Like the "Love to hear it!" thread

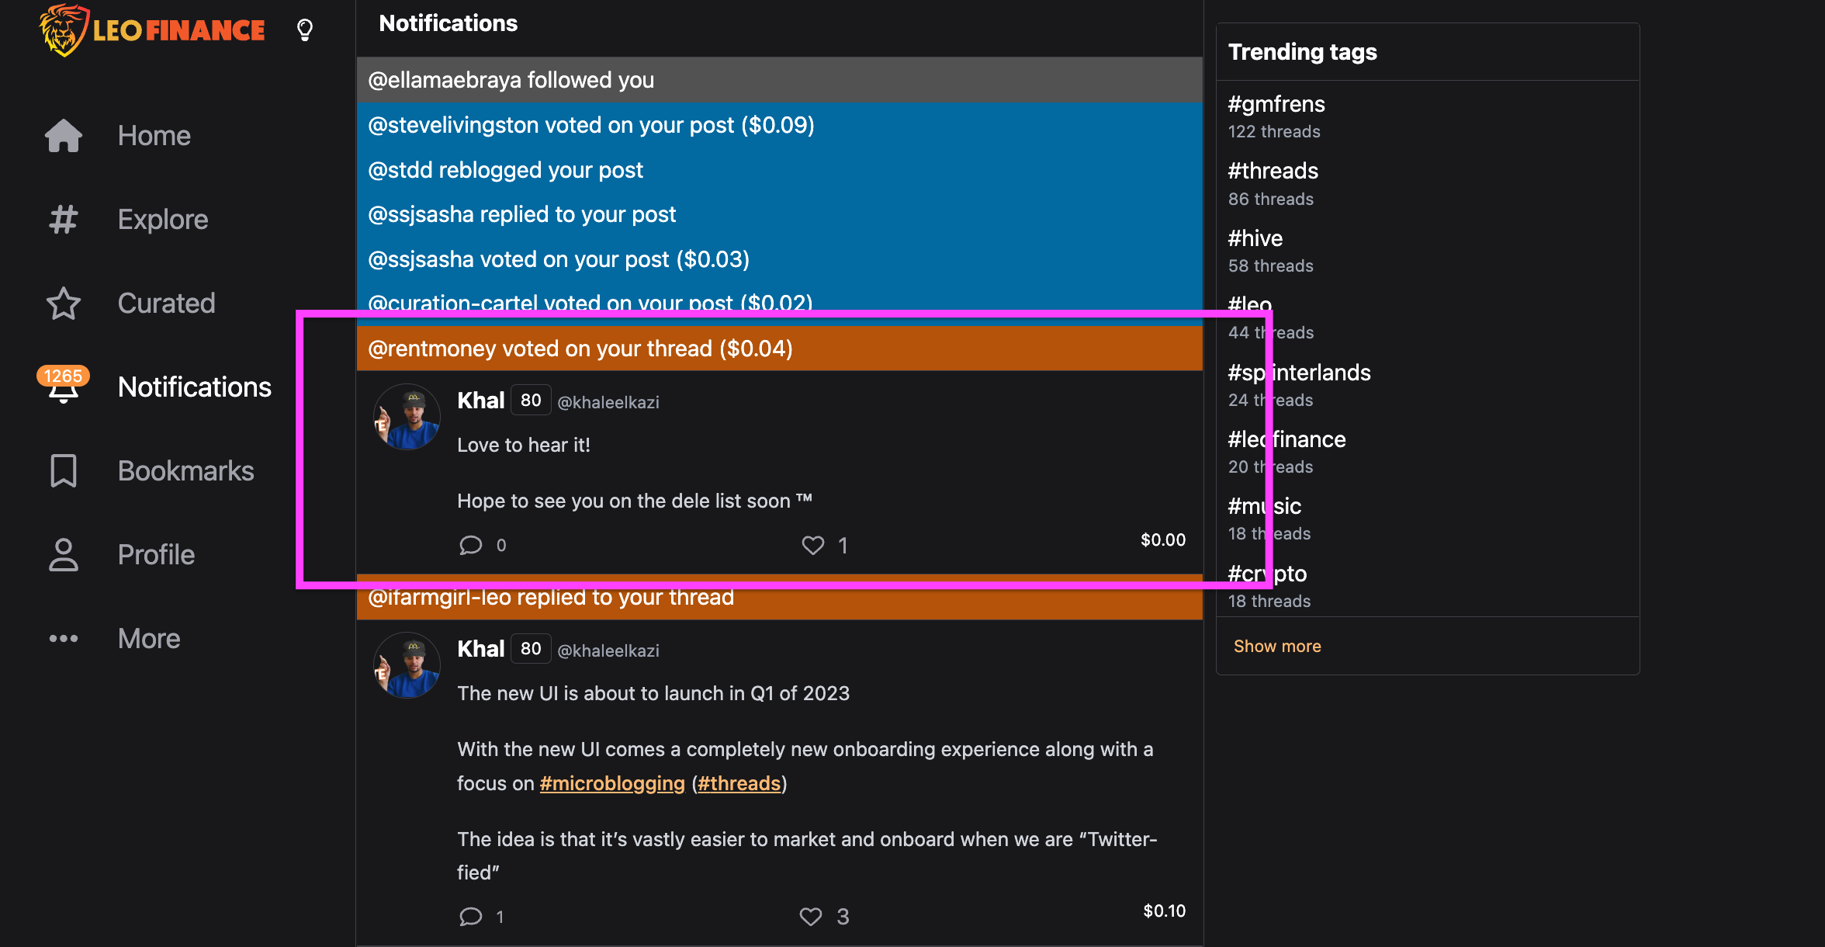812,546
